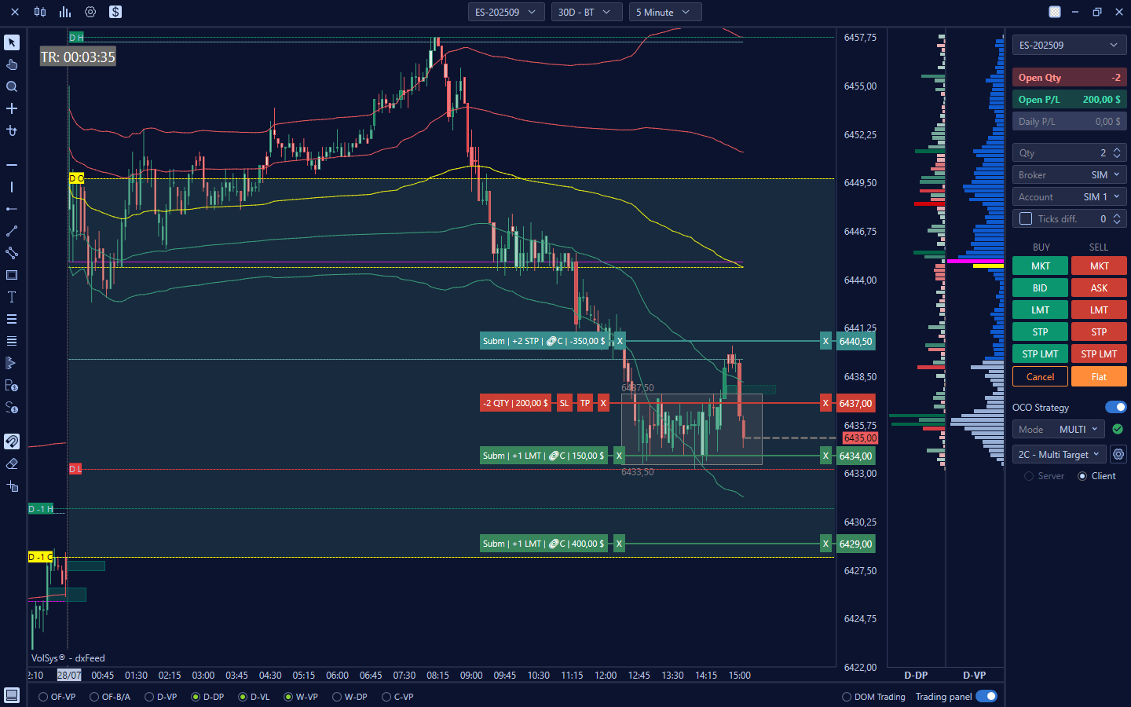Turn off the Trading panel switch
Image resolution: width=1131 pixels, height=707 pixels.
(x=986, y=696)
